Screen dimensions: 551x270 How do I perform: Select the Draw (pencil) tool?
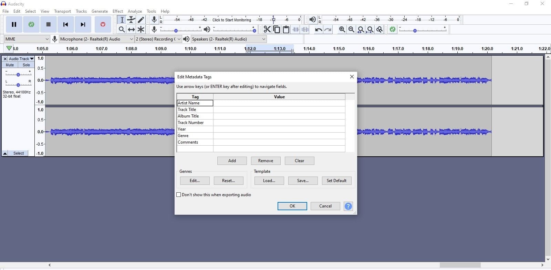(141, 20)
